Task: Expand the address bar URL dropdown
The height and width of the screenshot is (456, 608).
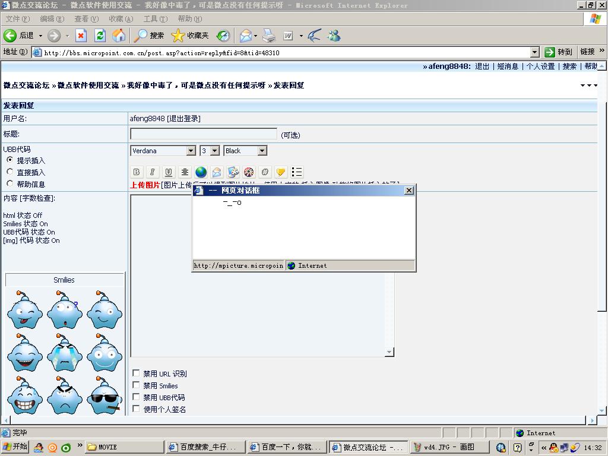Action: [x=535, y=52]
